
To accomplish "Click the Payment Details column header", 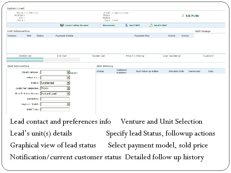I will [64, 36].
